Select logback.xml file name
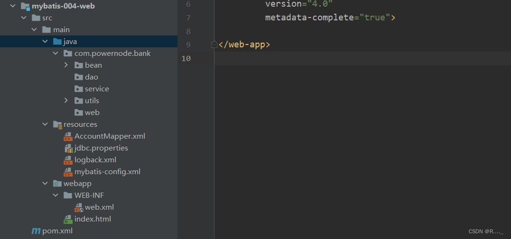Image resolution: width=511 pixels, height=239 pixels. pyautogui.click(x=95, y=160)
